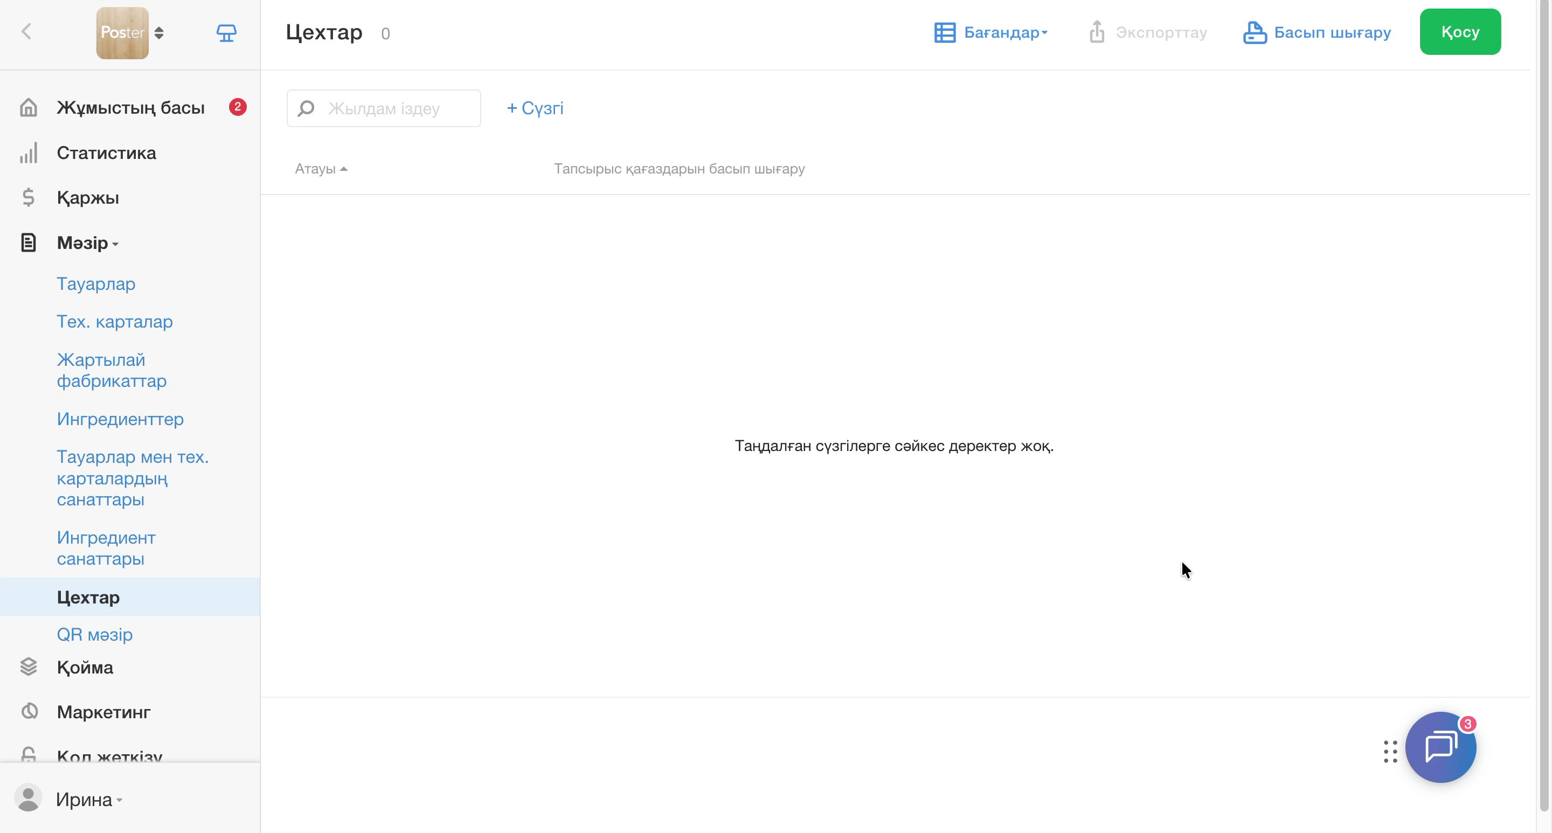Open Тех. карталар page

pos(114,322)
